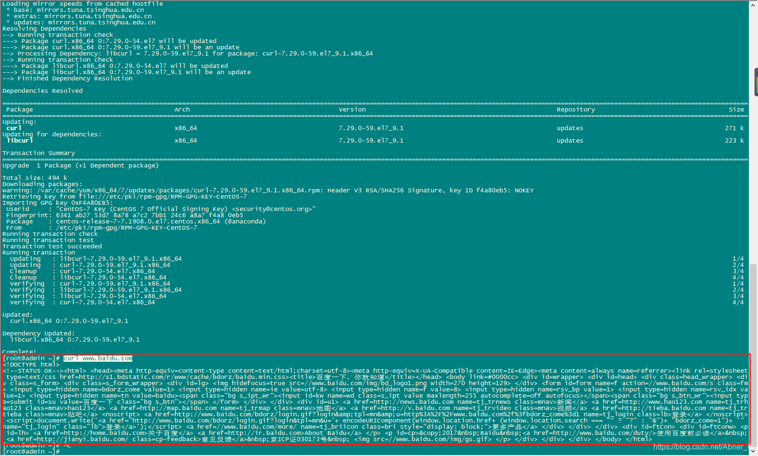
Task: Click the 'Size' column header
Action: [x=736, y=110]
